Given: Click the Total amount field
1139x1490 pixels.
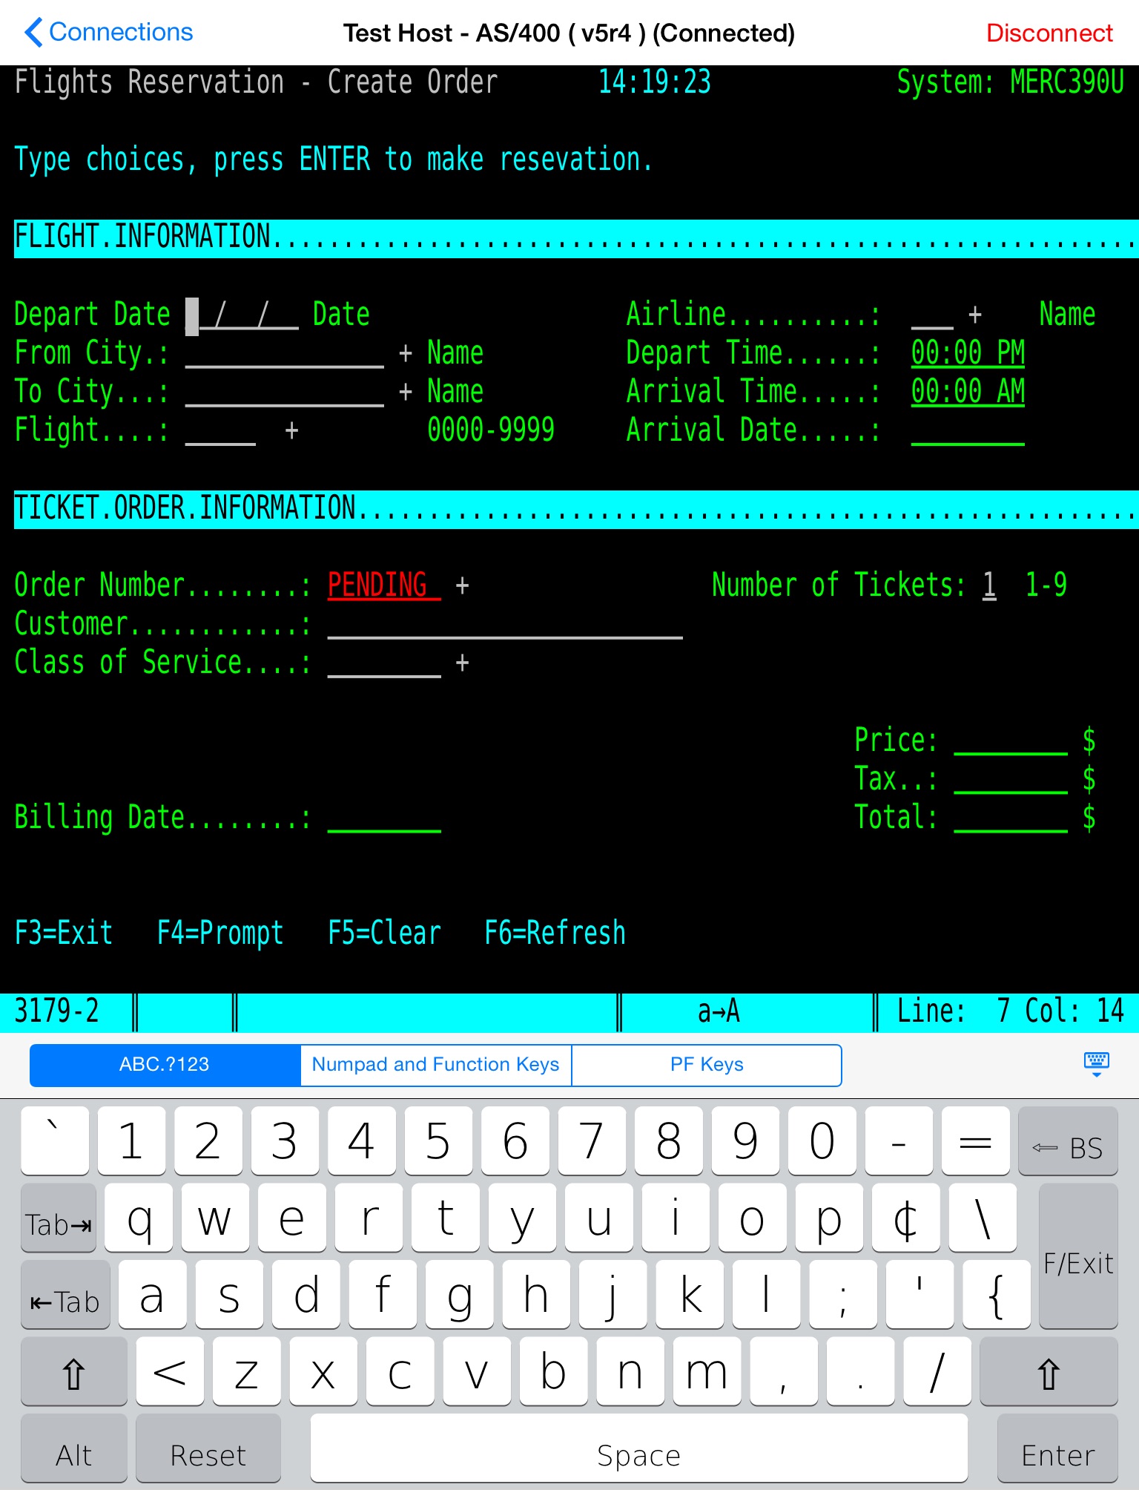Looking at the screenshot, I should 1011,818.
